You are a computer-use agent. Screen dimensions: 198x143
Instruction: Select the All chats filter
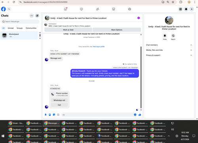(x=4, y=28)
